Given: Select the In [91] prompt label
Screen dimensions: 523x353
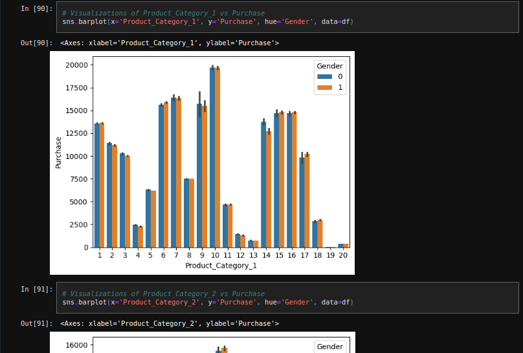Looking at the screenshot, I should click(37, 289).
